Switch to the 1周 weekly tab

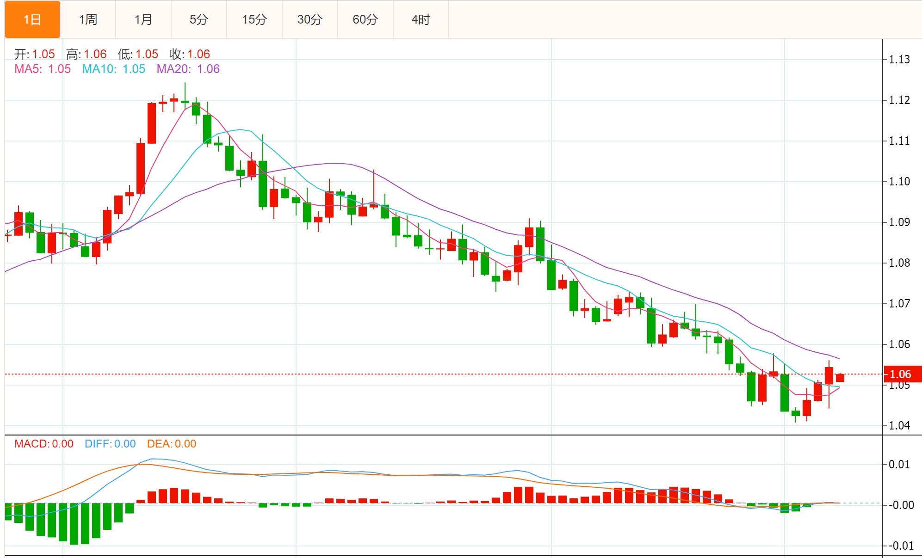pyautogui.click(x=88, y=19)
